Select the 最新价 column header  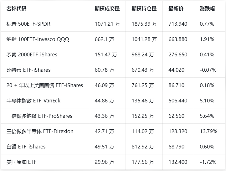(x=176, y=8)
